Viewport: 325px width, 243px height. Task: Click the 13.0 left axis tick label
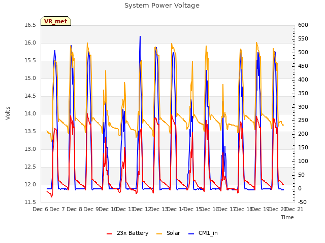30,149
